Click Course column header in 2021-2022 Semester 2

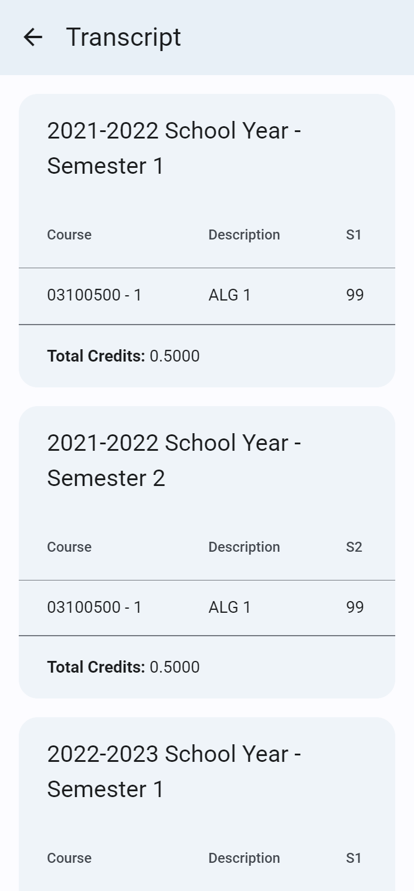click(x=69, y=547)
